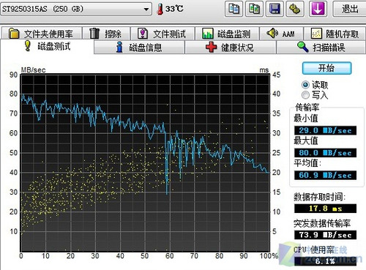Click the 33°C temperature reading
This screenshot has width=366, height=270.
pyautogui.click(x=174, y=9)
